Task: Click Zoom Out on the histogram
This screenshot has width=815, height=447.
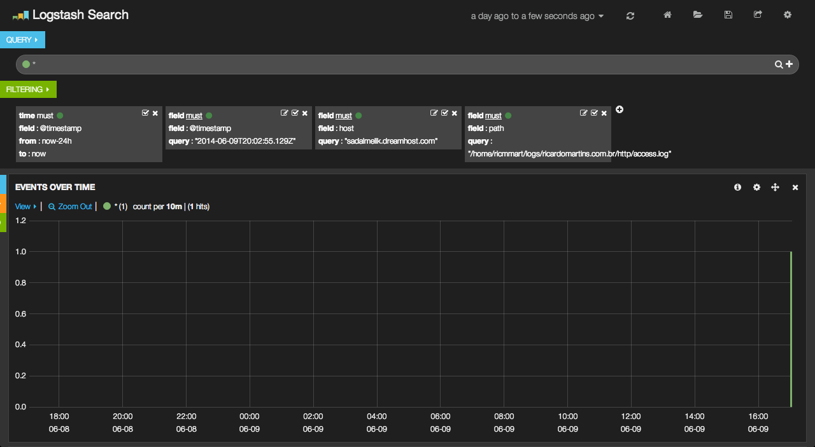Action: click(70, 206)
